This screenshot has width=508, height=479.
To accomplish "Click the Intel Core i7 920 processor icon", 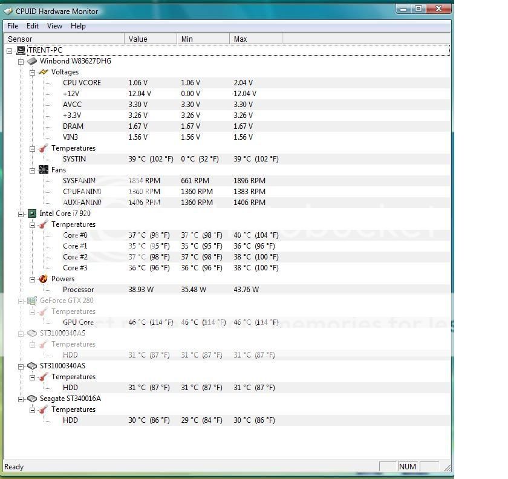I will (32, 213).
